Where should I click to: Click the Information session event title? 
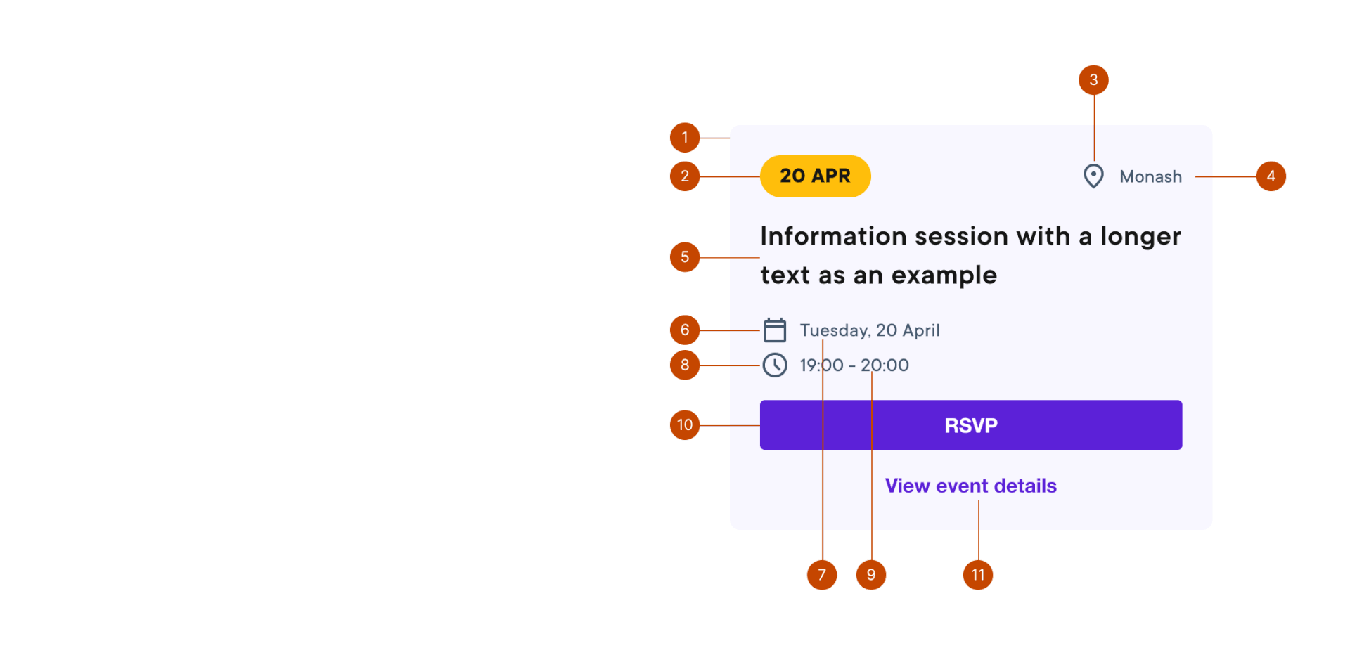(x=970, y=256)
